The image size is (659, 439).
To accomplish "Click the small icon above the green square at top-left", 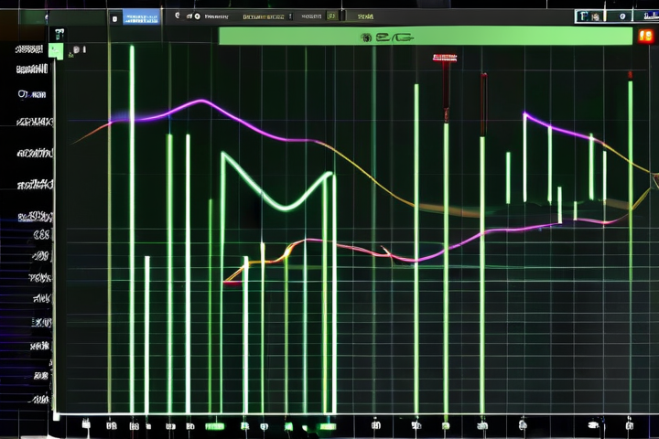I will point(59,33).
